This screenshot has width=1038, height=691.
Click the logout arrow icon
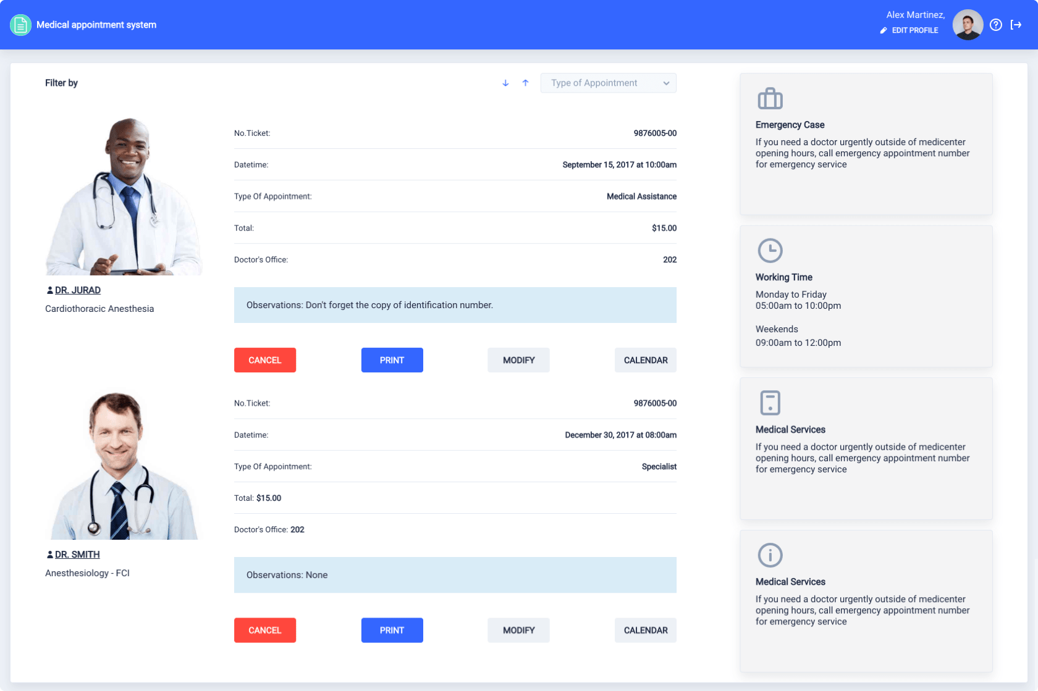(x=1016, y=25)
